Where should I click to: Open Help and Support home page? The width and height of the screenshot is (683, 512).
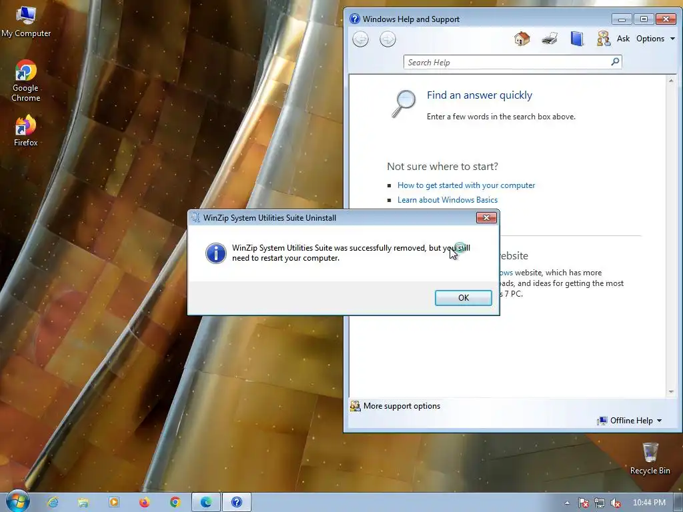(522, 39)
